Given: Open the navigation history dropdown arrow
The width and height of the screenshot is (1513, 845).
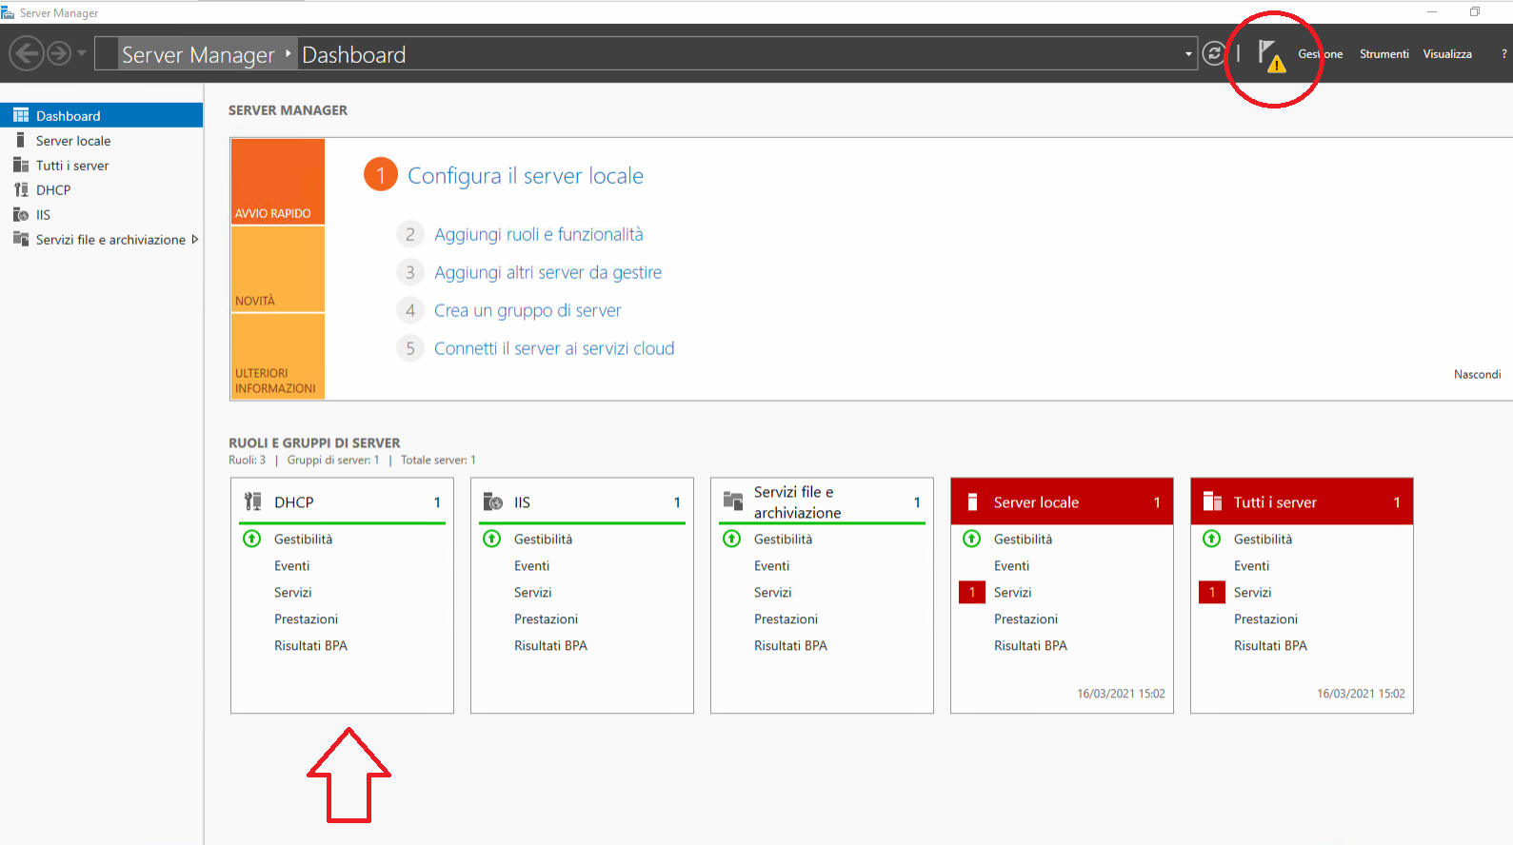Looking at the screenshot, I should (82, 53).
